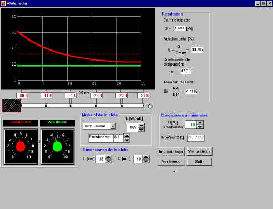Click the Ver gráficos button
The image size is (273, 209).
pos(199,151)
